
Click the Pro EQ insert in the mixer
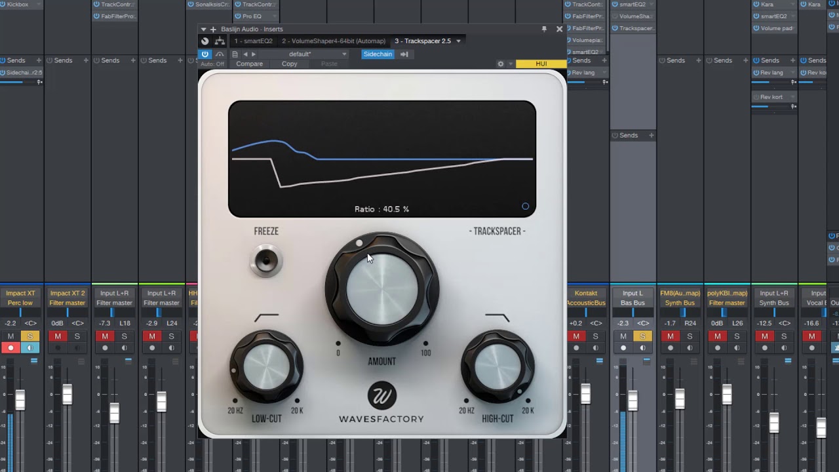[x=257, y=16]
